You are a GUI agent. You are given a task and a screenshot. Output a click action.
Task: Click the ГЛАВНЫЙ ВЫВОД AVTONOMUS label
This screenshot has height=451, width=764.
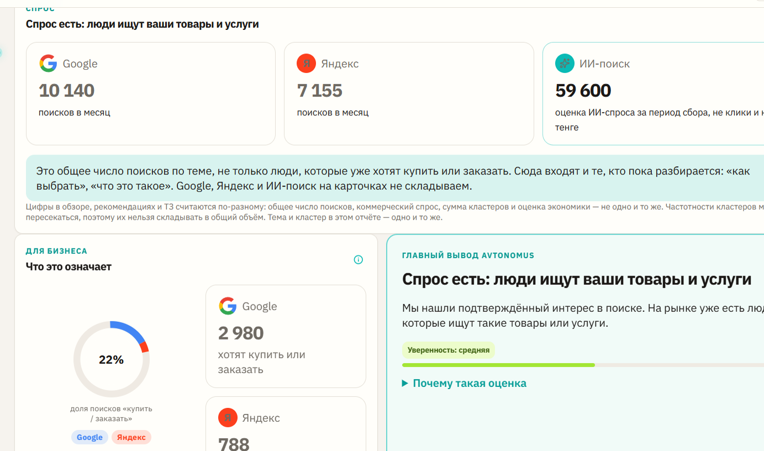coord(468,256)
